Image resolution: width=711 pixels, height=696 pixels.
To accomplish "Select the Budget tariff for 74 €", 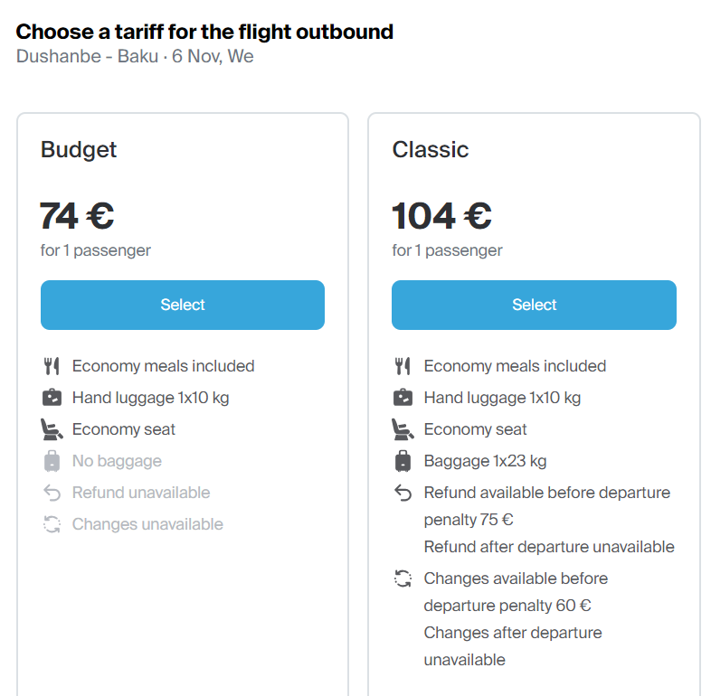I will (183, 305).
